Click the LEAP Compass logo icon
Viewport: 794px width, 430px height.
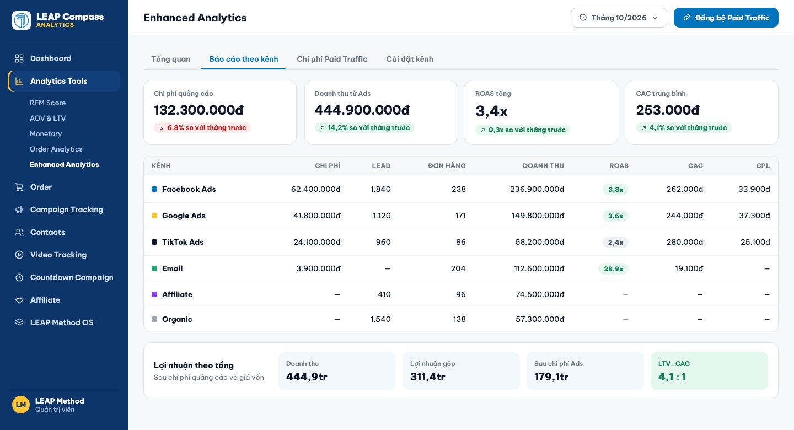click(x=22, y=20)
